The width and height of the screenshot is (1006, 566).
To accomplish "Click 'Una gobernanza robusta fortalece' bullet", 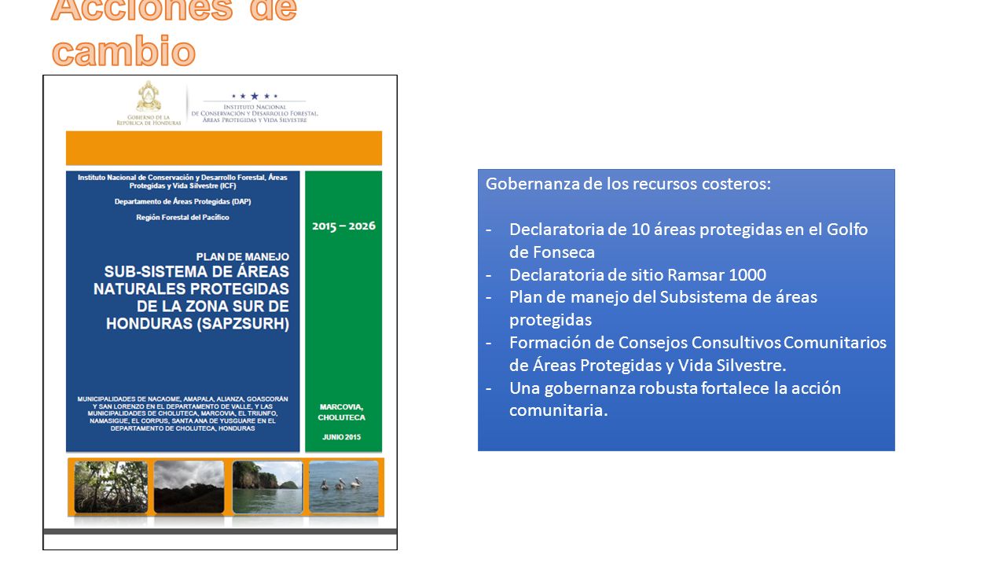I will pos(675,399).
